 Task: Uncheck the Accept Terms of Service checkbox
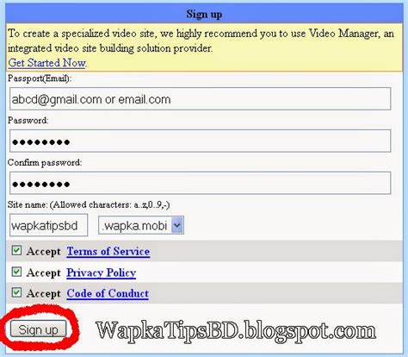click(x=16, y=250)
